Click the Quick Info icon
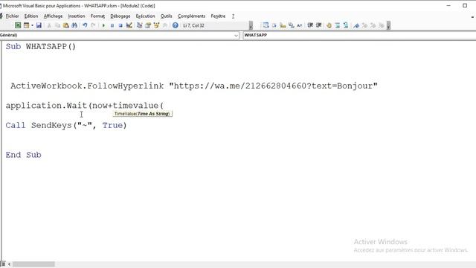The width and height of the screenshot is (476, 268). coord(283,25)
